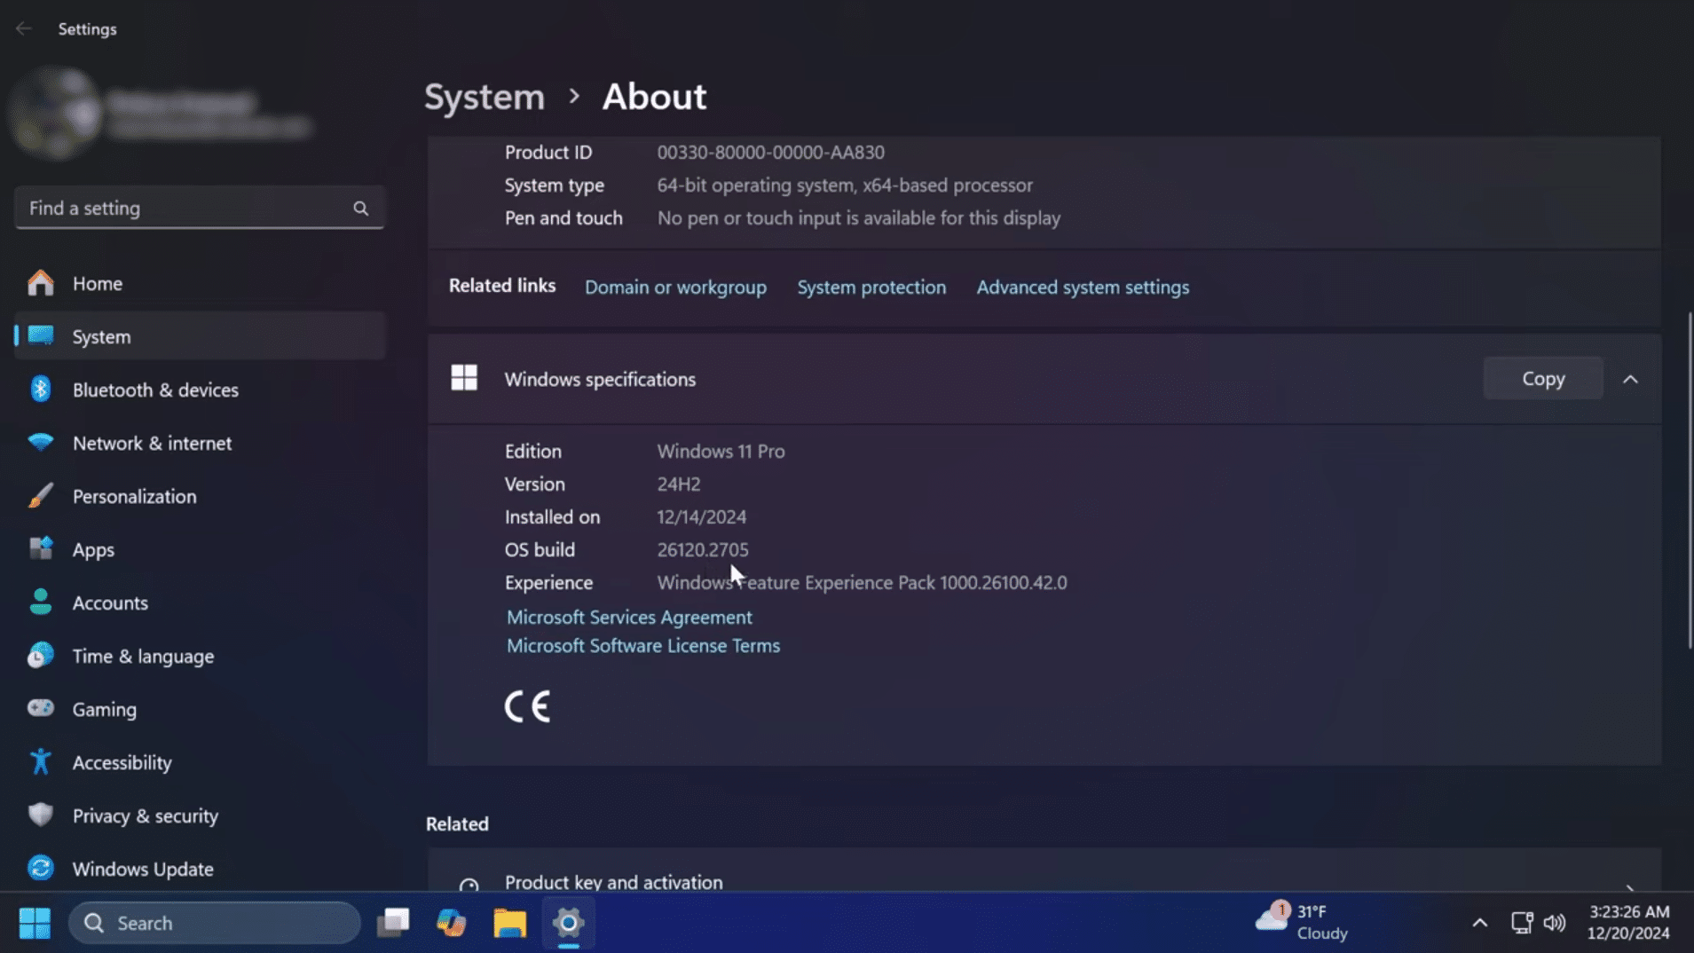This screenshot has height=953, width=1694.
Task: Click the Accounts person icon
Action: click(40, 603)
